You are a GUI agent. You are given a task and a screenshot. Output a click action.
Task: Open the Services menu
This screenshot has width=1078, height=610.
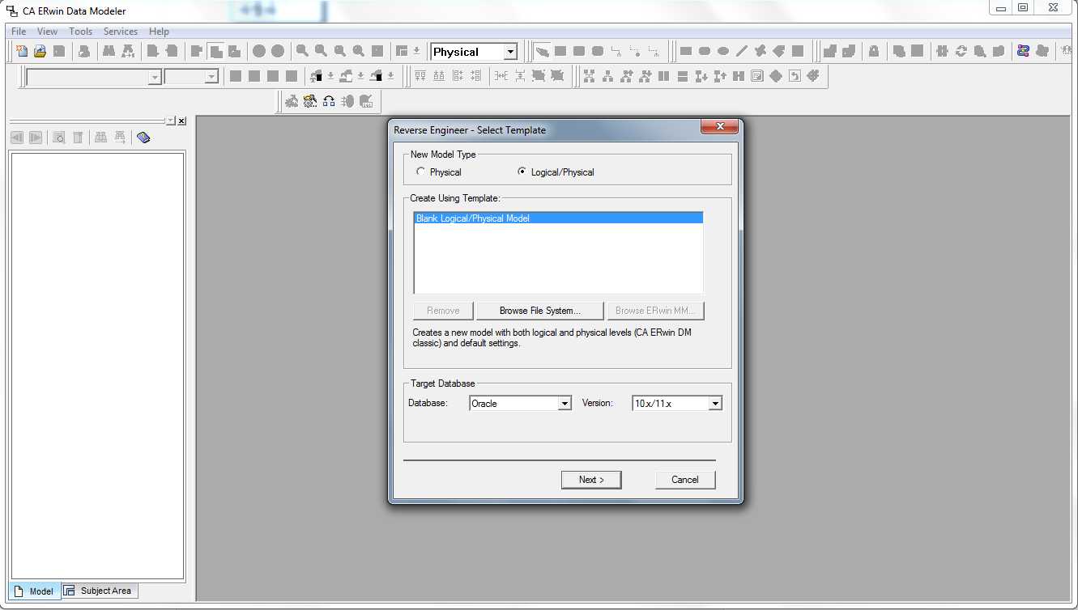tap(121, 32)
